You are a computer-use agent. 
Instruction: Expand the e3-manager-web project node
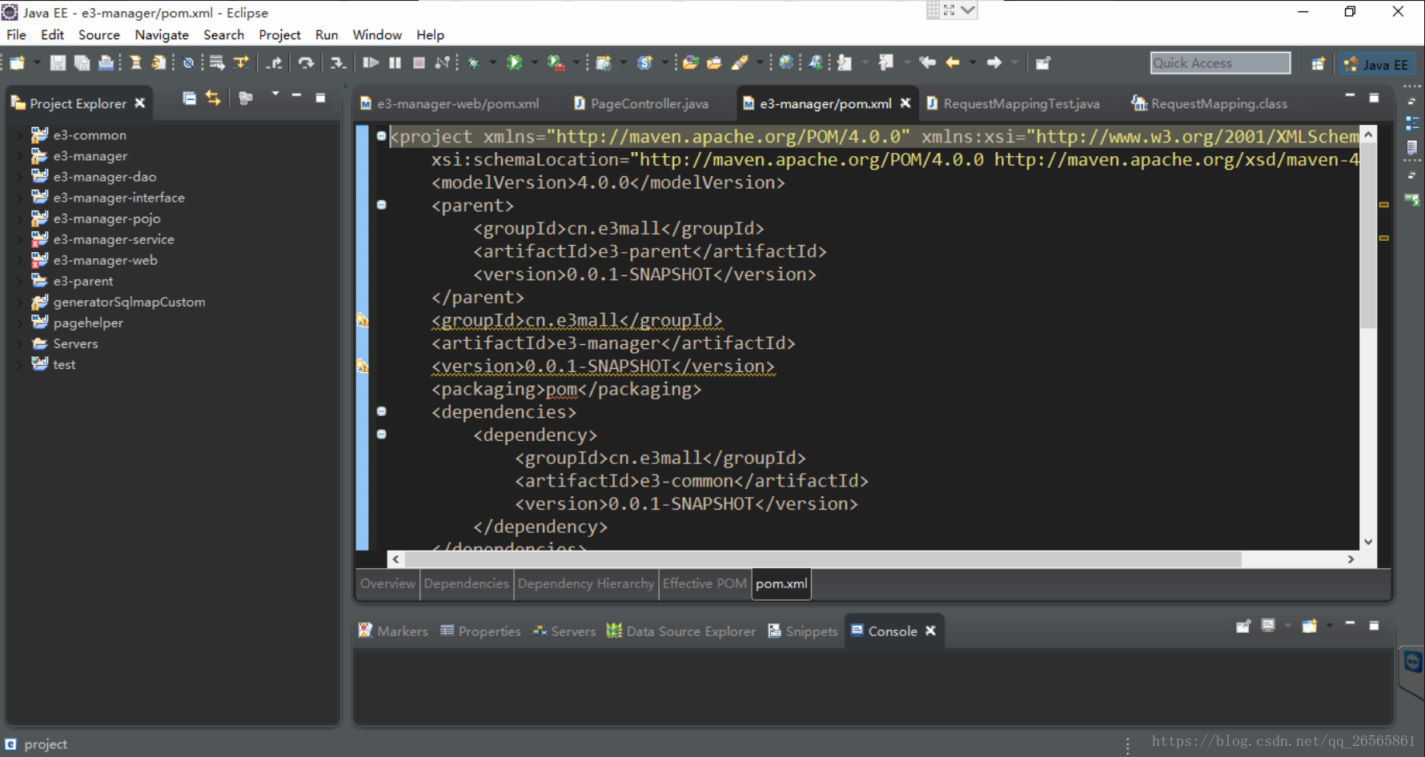pyautogui.click(x=19, y=260)
